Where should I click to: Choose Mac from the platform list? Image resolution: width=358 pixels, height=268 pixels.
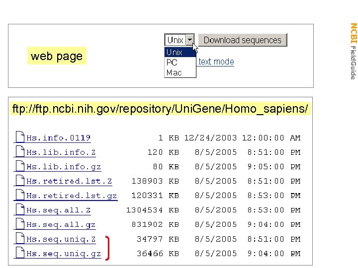180,72
